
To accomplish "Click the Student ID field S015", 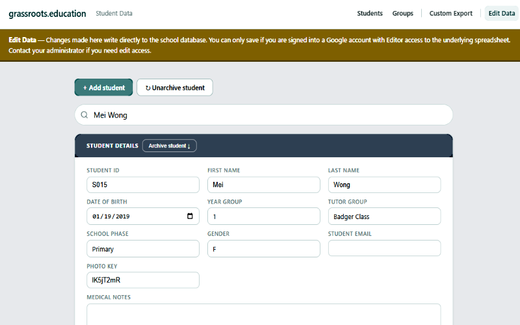I will coord(143,185).
